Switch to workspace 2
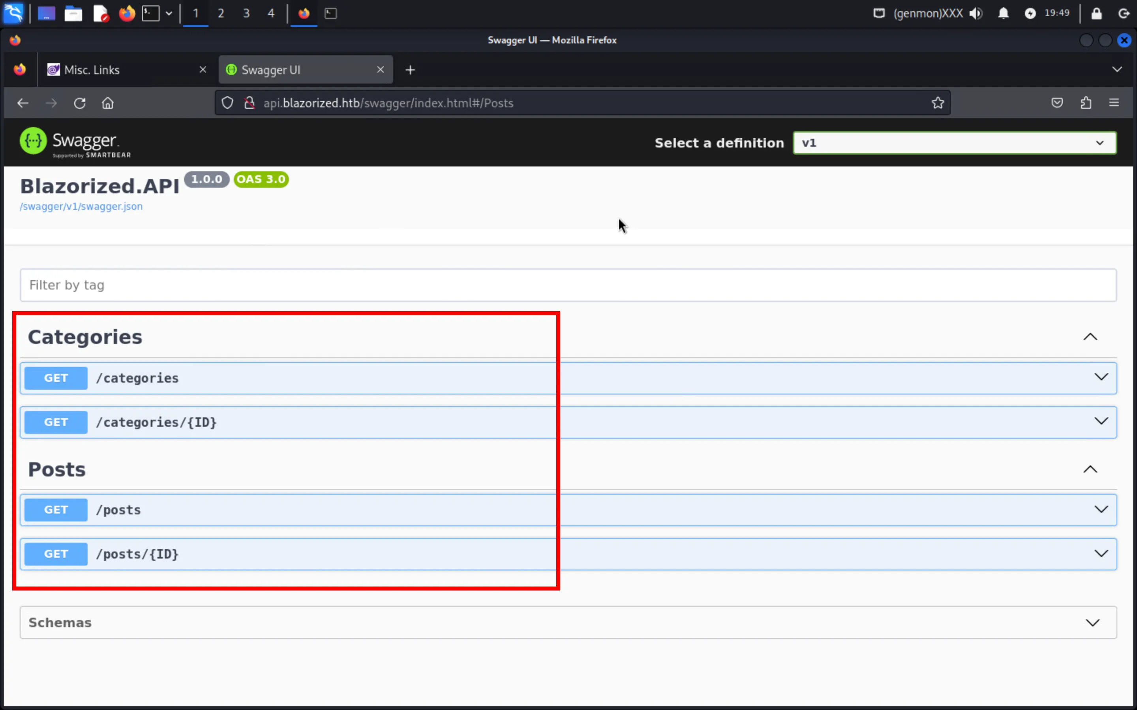1137x710 pixels. [x=221, y=14]
